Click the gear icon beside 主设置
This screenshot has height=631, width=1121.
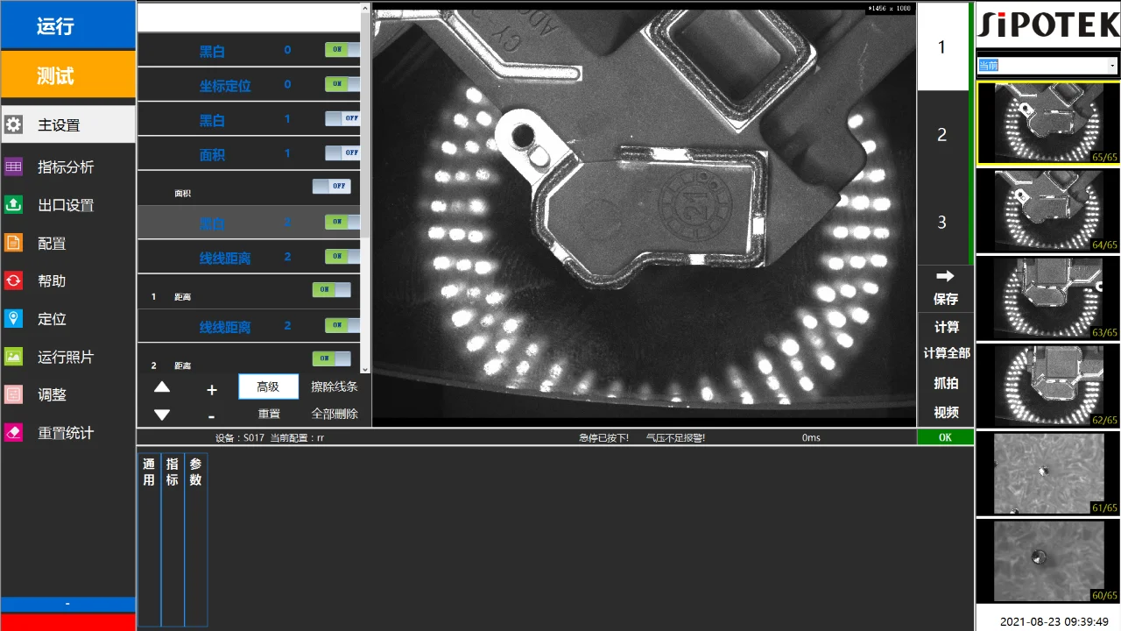(14, 124)
